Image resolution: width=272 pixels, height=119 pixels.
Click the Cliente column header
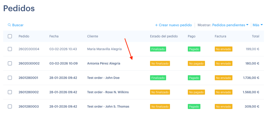click(93, 36)
